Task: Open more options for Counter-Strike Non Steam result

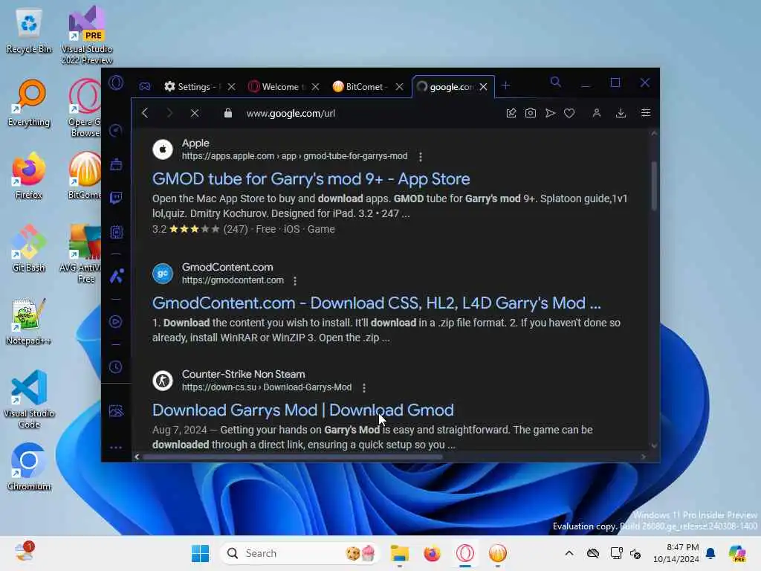Action: [x=364, y=387]
